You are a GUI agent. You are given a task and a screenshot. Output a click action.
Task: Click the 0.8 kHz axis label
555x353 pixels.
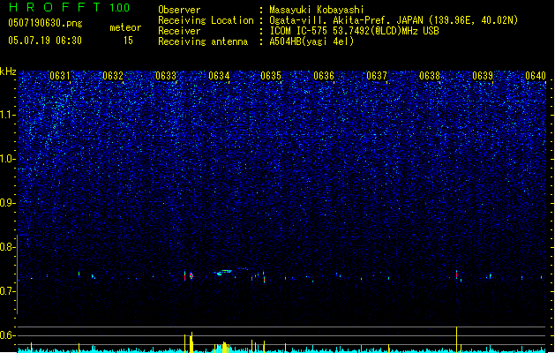coord(8,247)
